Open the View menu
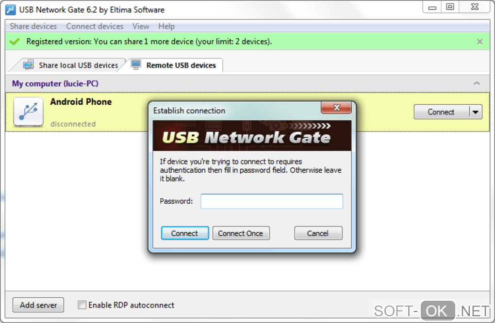The image size is (495, 323). pyautogui.click(x=141, y=27)
